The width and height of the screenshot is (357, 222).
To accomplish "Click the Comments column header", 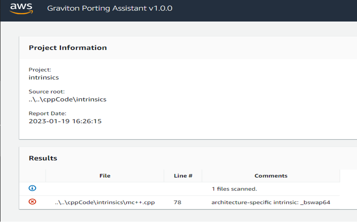I will [271, 176].
